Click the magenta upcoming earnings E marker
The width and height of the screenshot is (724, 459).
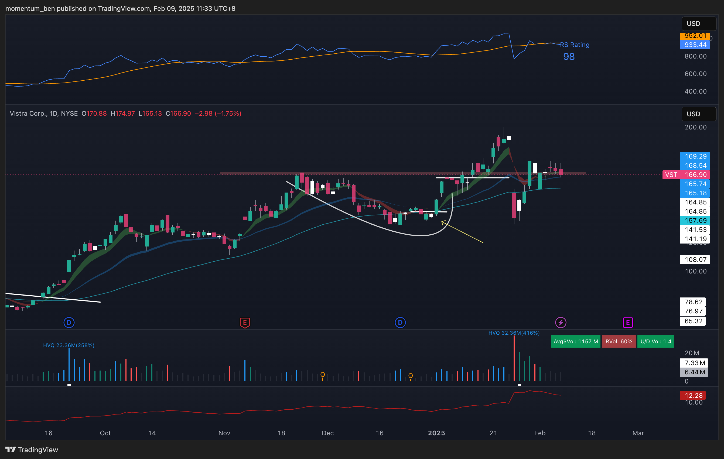628,323
